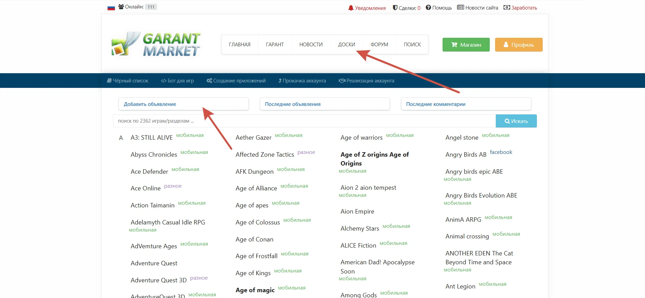
Task: Open AnimA ARPG link
Action: point(463,220)
